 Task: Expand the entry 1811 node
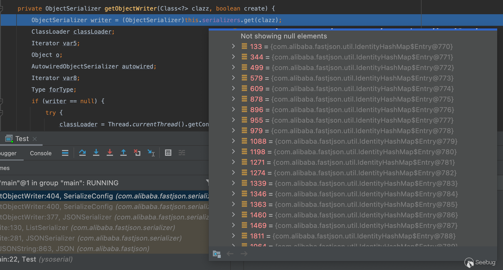pos(233,236)
